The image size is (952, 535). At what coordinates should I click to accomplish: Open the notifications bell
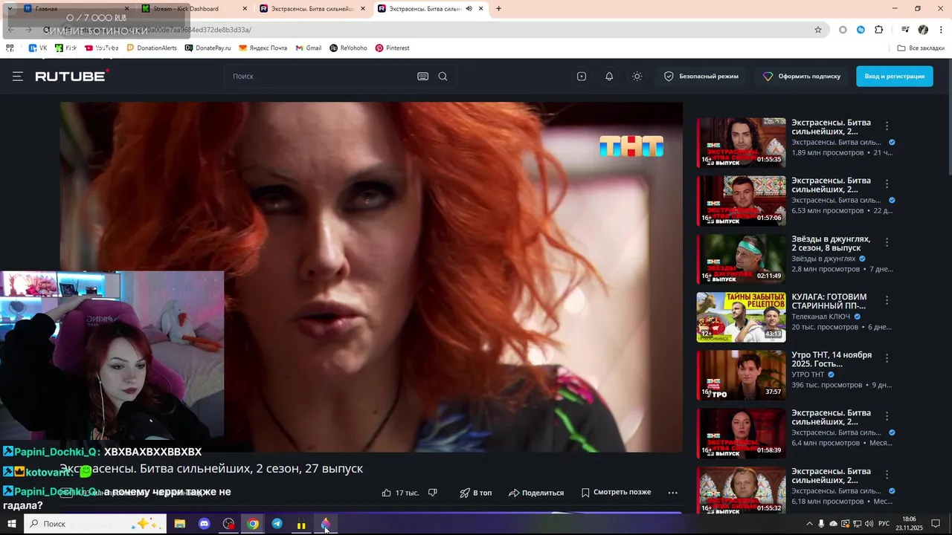tap(609, 77)
